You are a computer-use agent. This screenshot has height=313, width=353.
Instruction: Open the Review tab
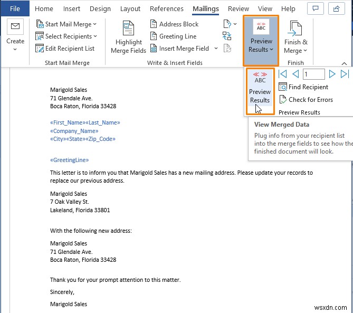click(238, 9)
